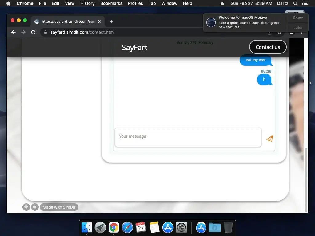
Task: Reload the page with refresh icon
Action: click(33, 32)
